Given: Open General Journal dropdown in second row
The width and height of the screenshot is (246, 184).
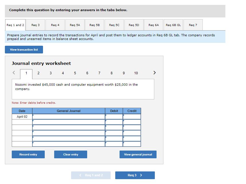Looking at the screenshot, I should (69, 122).
